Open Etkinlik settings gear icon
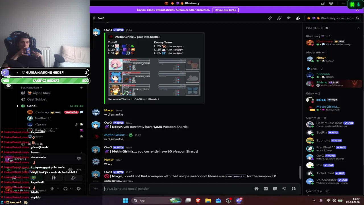The width and height of the screenshot is (364, 205). 326,28
